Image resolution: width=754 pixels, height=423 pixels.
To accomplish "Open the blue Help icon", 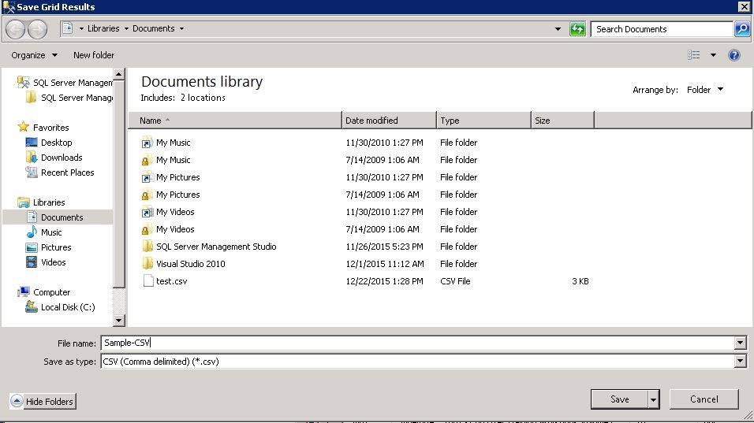I will coord(734,55).
